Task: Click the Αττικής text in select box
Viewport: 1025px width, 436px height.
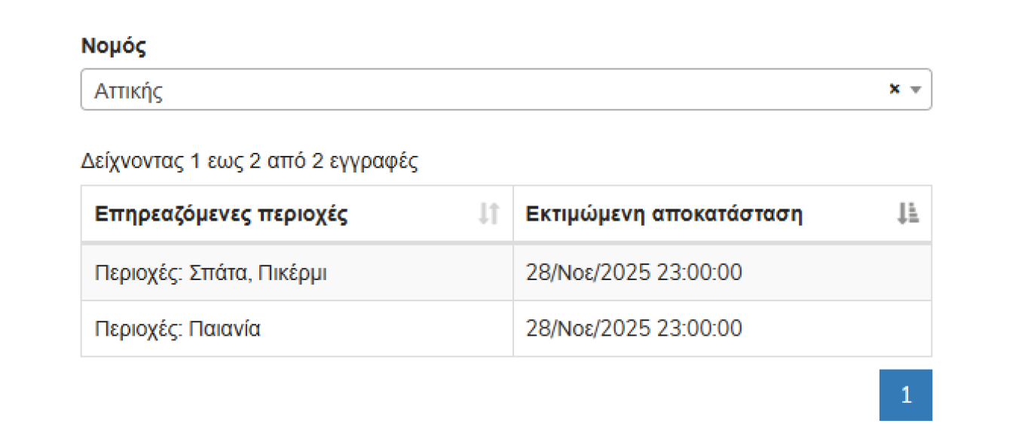Action: [x=129, y=91]
